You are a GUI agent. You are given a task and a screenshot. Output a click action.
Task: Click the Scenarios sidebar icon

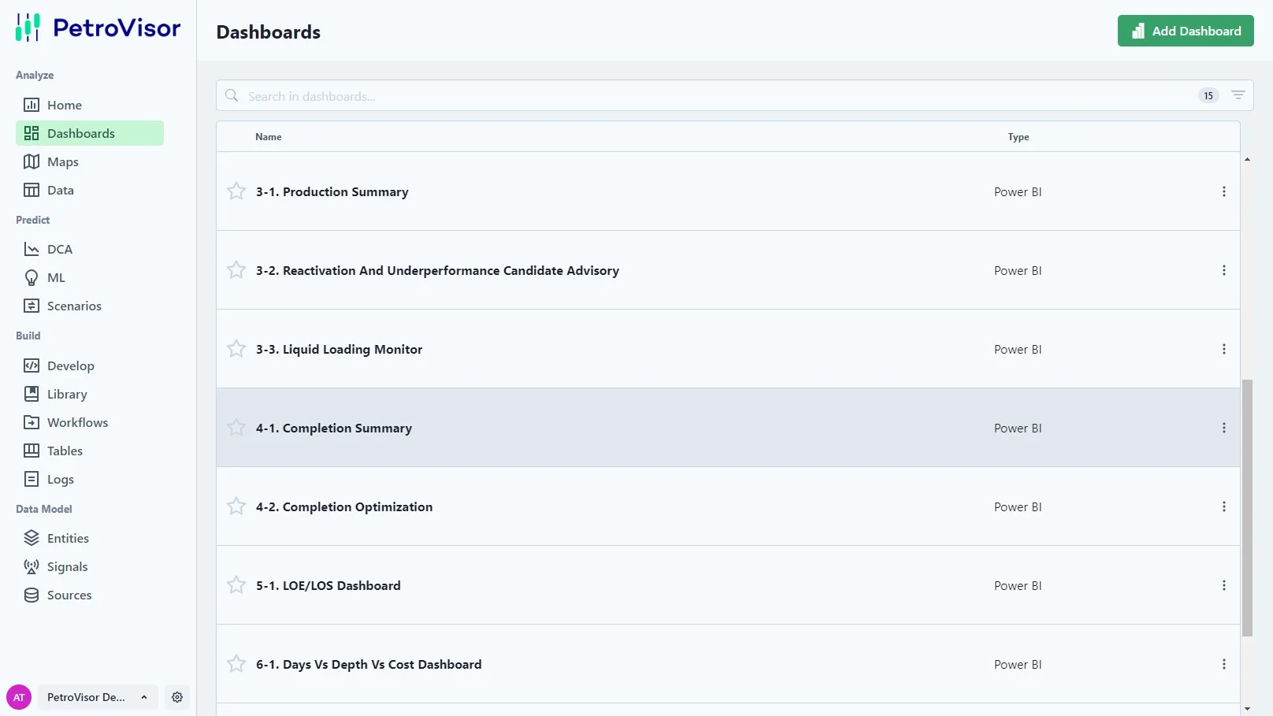[x=32, y=306]
